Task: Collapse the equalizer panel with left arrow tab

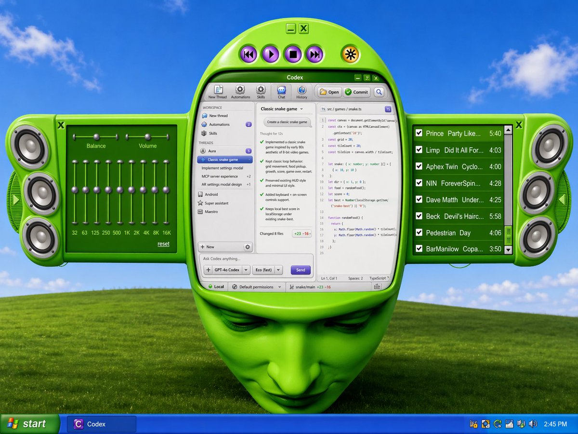Action: [15, 199]
